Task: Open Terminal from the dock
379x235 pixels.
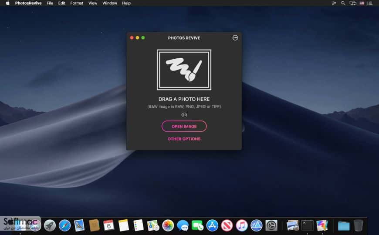Action: pyautogui.click(x=308, y=225)
